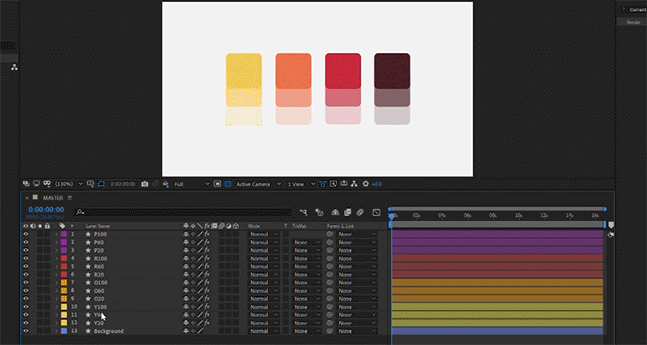This screenshot has height=345, width=647.
Task: Take a snapshot with the camera icon
Action: 145,184
